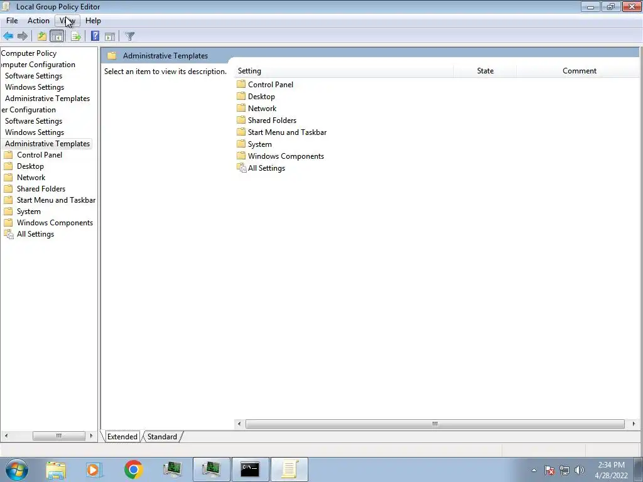Click the Comment column header
Image resolution: width=643 pixels, height=482 pixels.
(x=579, y=71)
